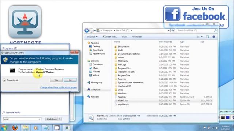Viewport: 234px width, 131px height.
Task: Click No in User Account Control
Action: click(x=70, y=80)
